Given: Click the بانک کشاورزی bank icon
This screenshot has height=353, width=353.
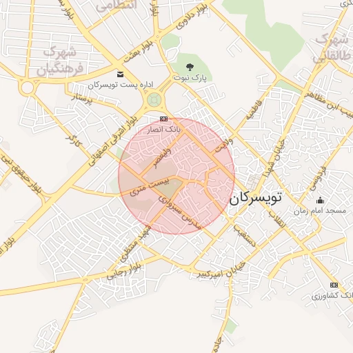Looking at the screenshot, I should (x=334, y=285).
